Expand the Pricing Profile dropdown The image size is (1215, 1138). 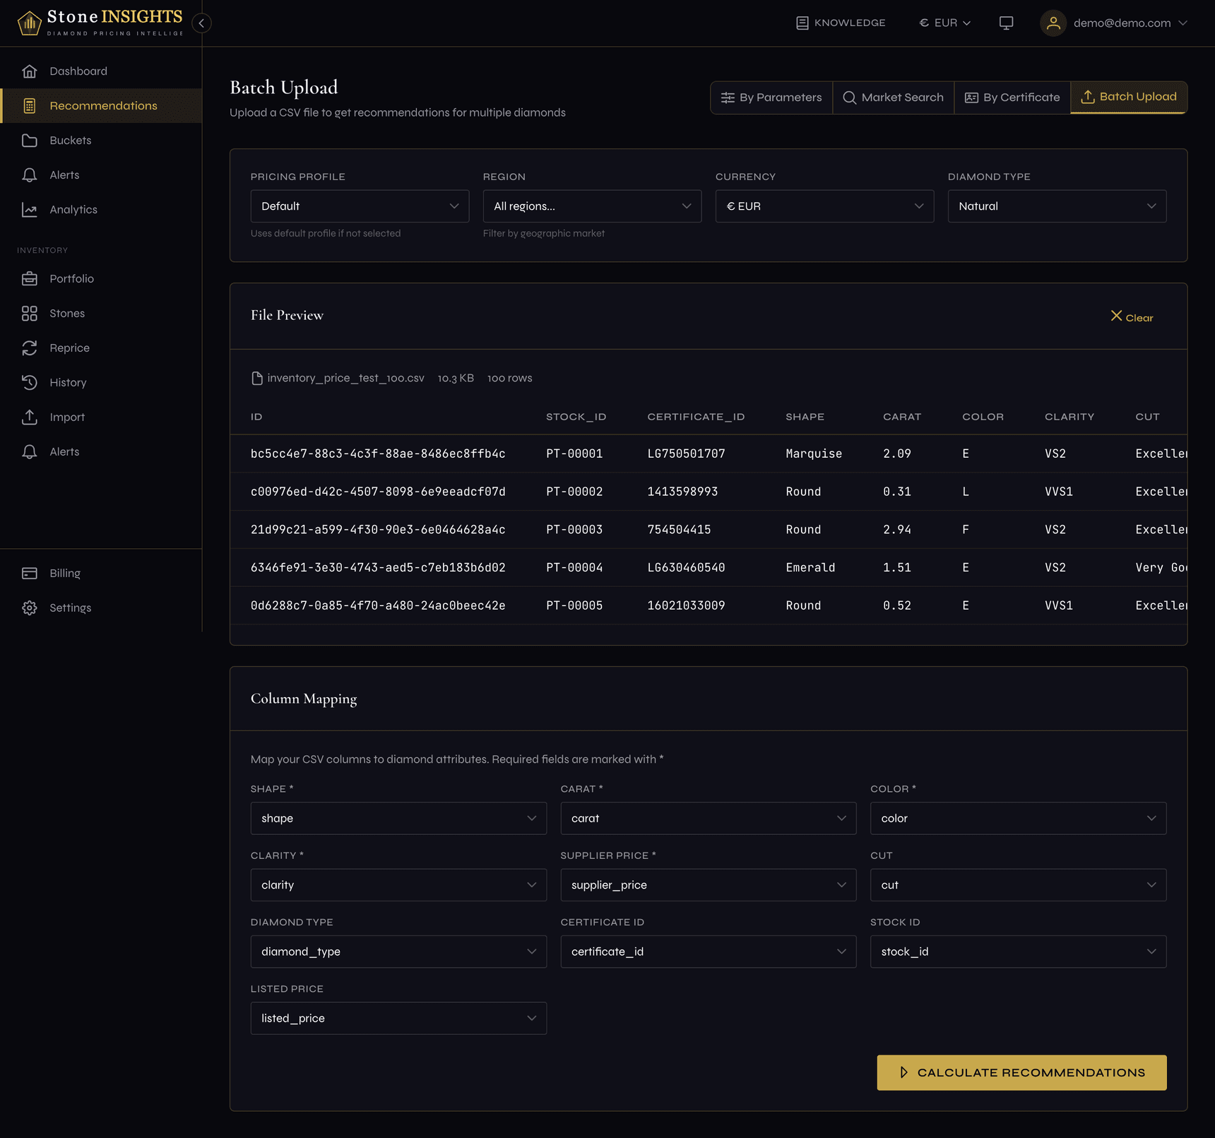coord(360,206)
